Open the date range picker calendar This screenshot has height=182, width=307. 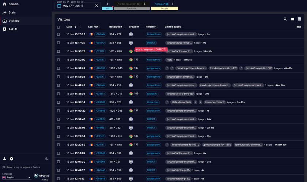58,6
